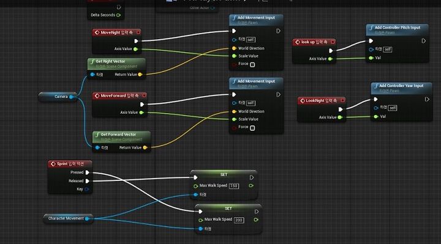The image size is (441, 244).
Task: Click the Get Forward Vector target pin
Action: pyautogui.click(x=97, y=147)
